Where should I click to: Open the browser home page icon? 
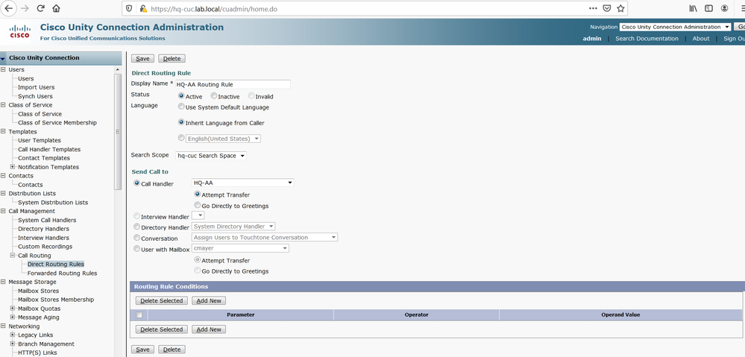click(57, 8)
